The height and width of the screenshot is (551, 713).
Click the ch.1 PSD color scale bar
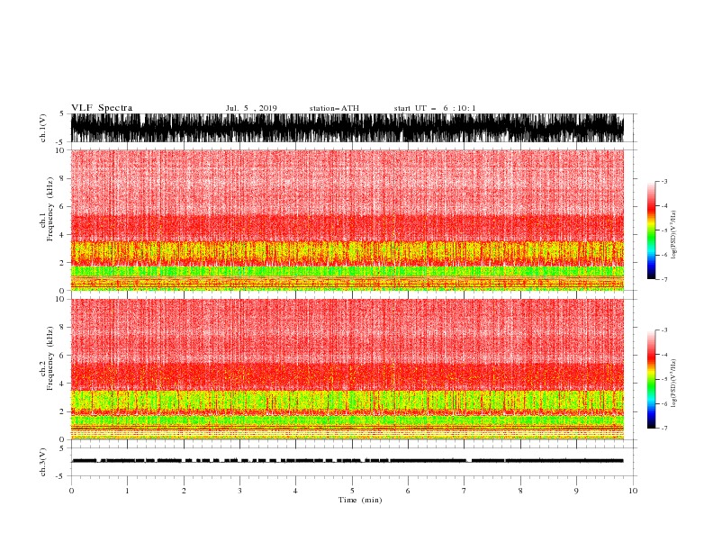(x=651, y=230)
